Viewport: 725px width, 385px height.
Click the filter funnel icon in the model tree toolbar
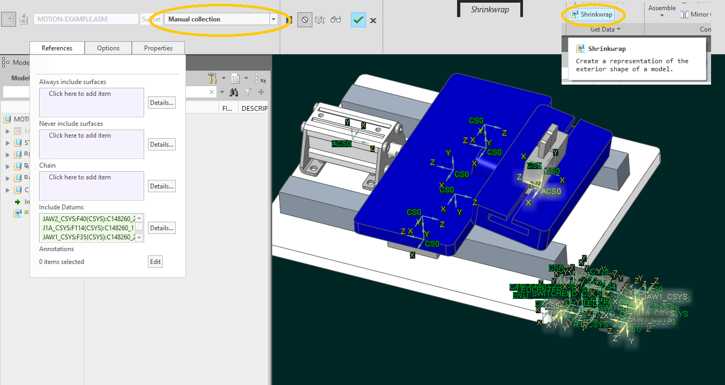coord(248,92)
